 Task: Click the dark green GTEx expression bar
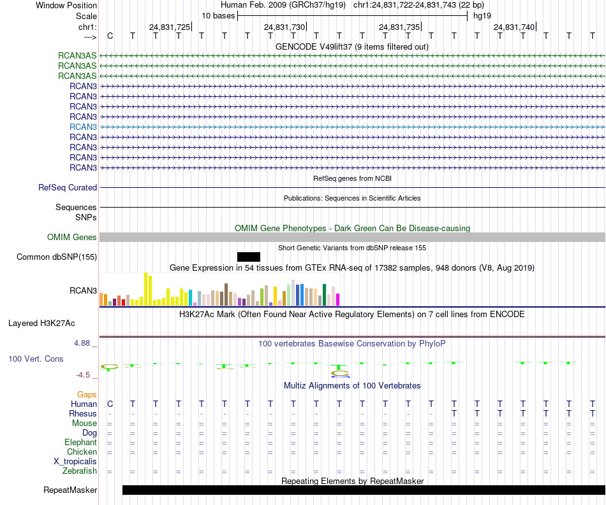325,295
